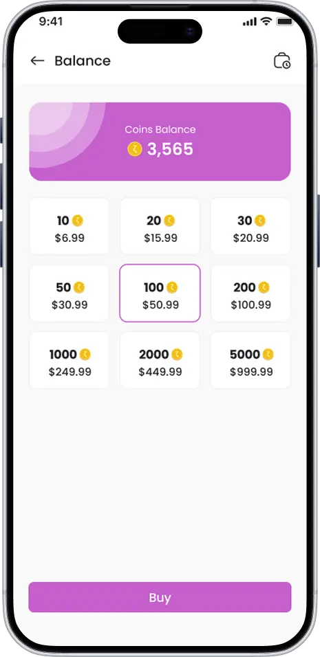Tap the coin icon beside 3,565
This screenshot has width=320, height=657.
(135, 149)
